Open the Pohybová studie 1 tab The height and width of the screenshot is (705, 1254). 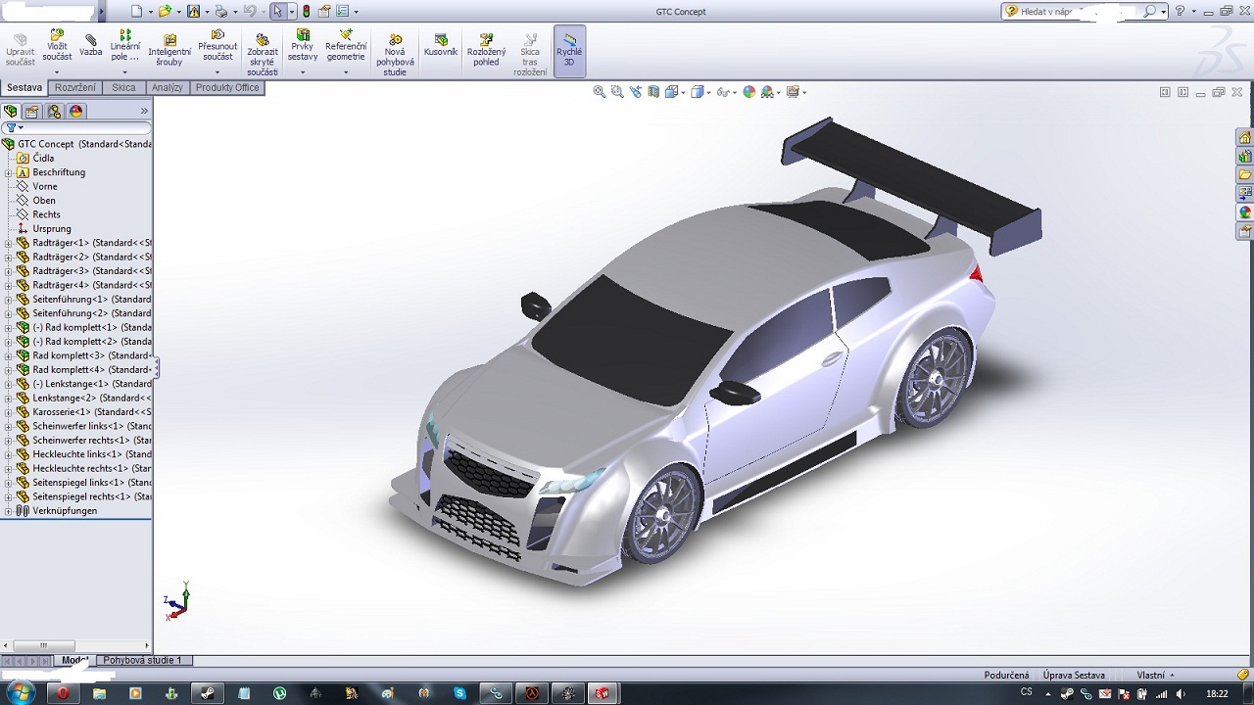143,661
